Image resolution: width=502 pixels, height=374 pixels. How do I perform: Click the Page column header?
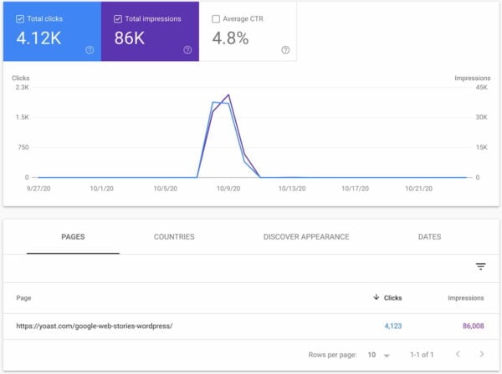[23, 297]
